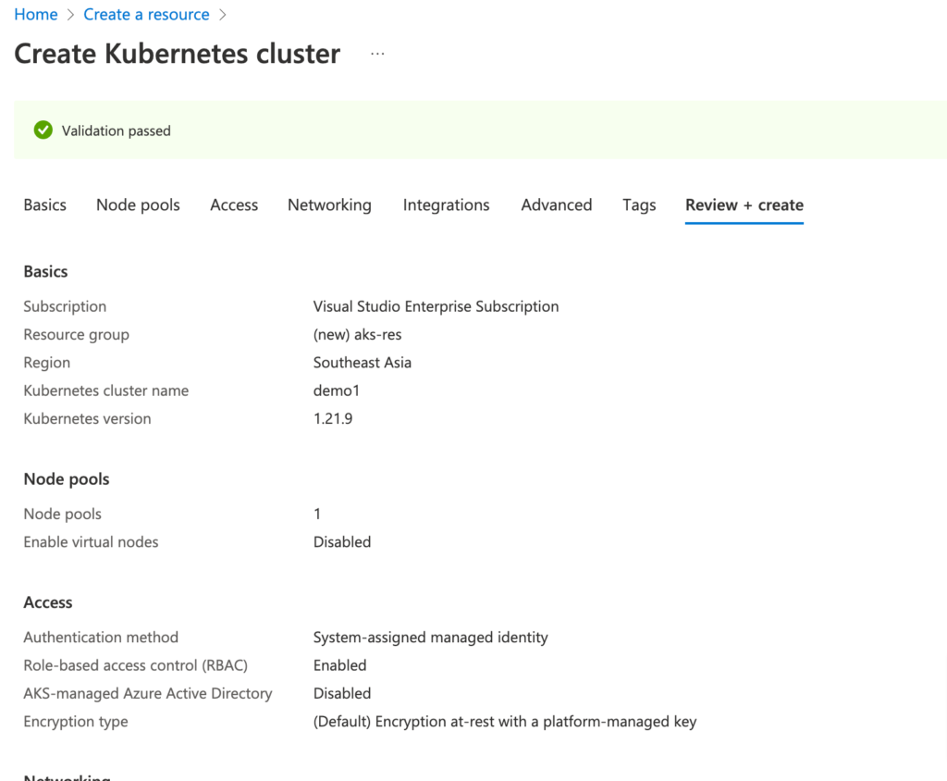947x781 pixels.
Task: Click the Access section heading
Action: click(48, 602)
